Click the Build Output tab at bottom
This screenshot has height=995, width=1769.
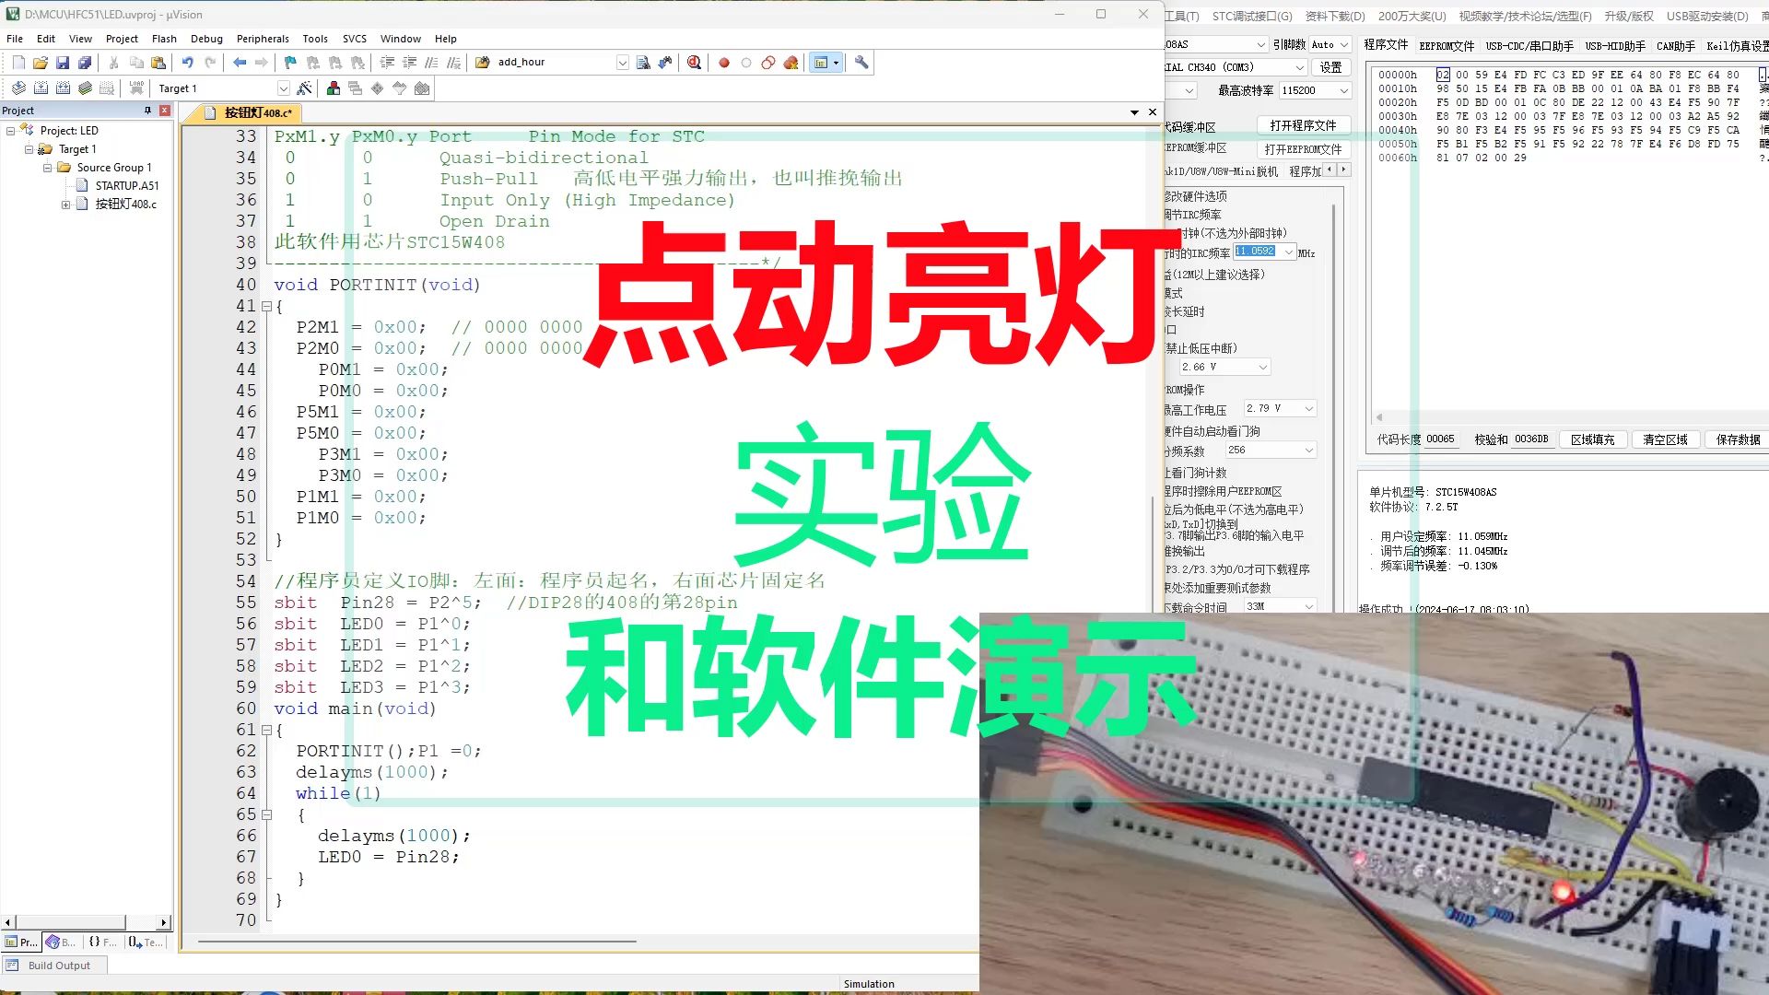point(57,965)
